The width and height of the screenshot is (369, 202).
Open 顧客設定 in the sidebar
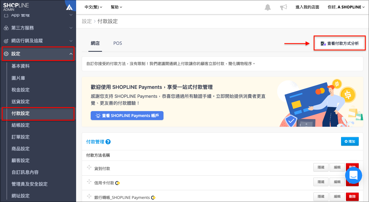(x=20, y=161)
